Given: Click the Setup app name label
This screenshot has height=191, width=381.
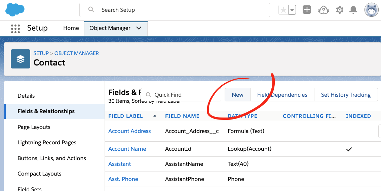Looking at the screenshot, I should [x=37, y=28].
